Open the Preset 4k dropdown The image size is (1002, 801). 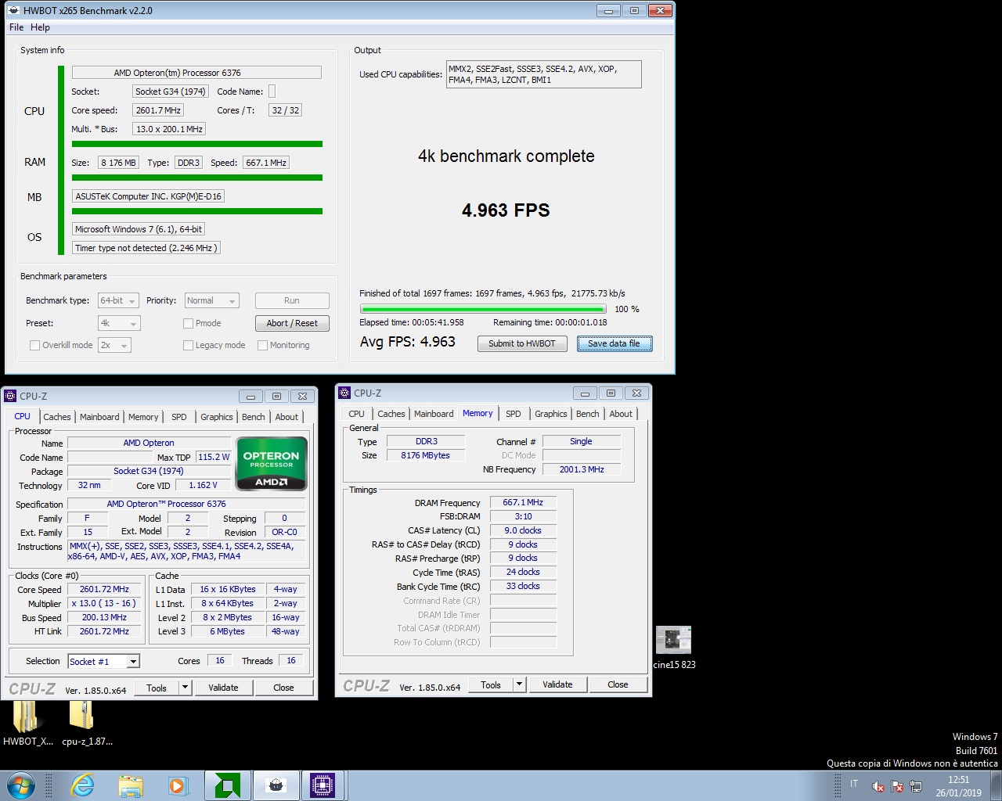point(118,323)
